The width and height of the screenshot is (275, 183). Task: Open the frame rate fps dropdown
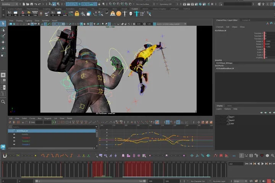[x=240, y=181]
